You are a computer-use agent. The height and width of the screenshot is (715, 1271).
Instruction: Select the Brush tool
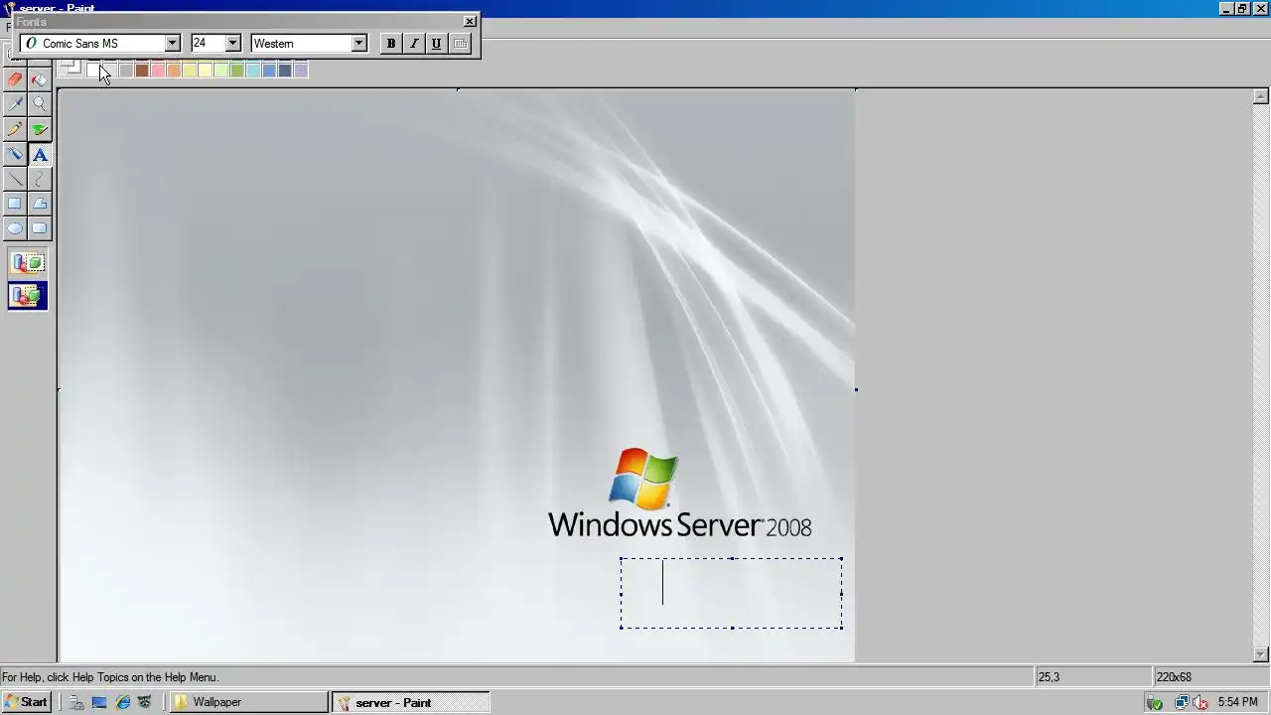(40, 129)
